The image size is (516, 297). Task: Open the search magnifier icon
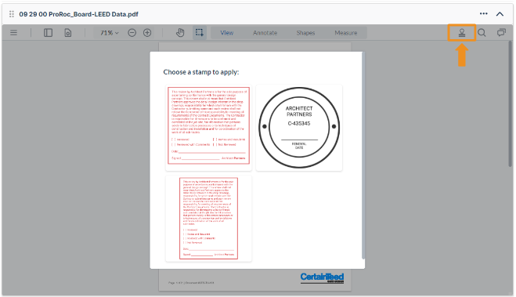pos(482,33)
